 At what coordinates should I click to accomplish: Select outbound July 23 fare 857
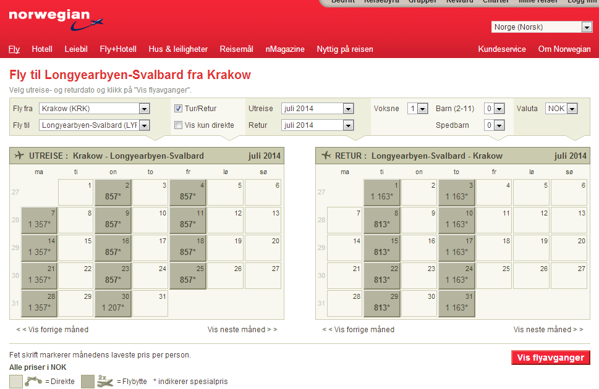[x=113, y=275]
